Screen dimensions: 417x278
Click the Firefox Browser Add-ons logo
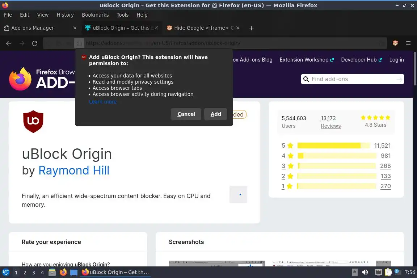pyautogui.click(x=42, y=79)
